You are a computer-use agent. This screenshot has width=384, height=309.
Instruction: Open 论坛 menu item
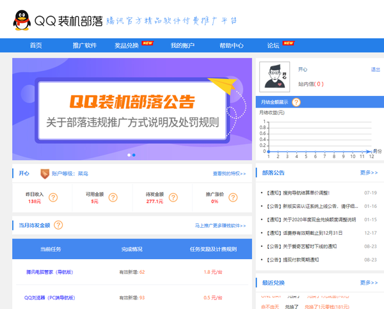click(273, 45)
